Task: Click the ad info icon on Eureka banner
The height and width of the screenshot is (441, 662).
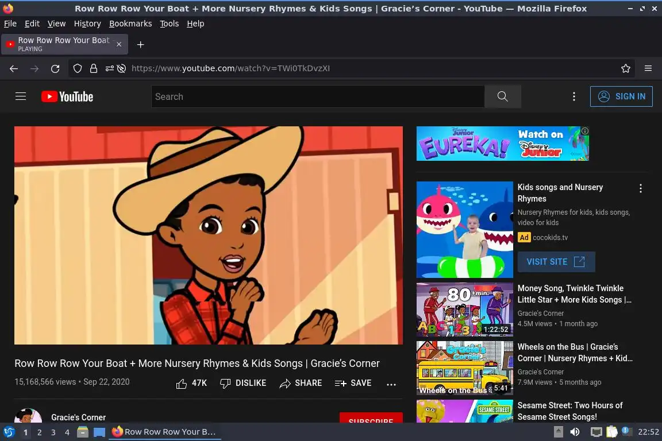Action: click(x=585, y=131)
